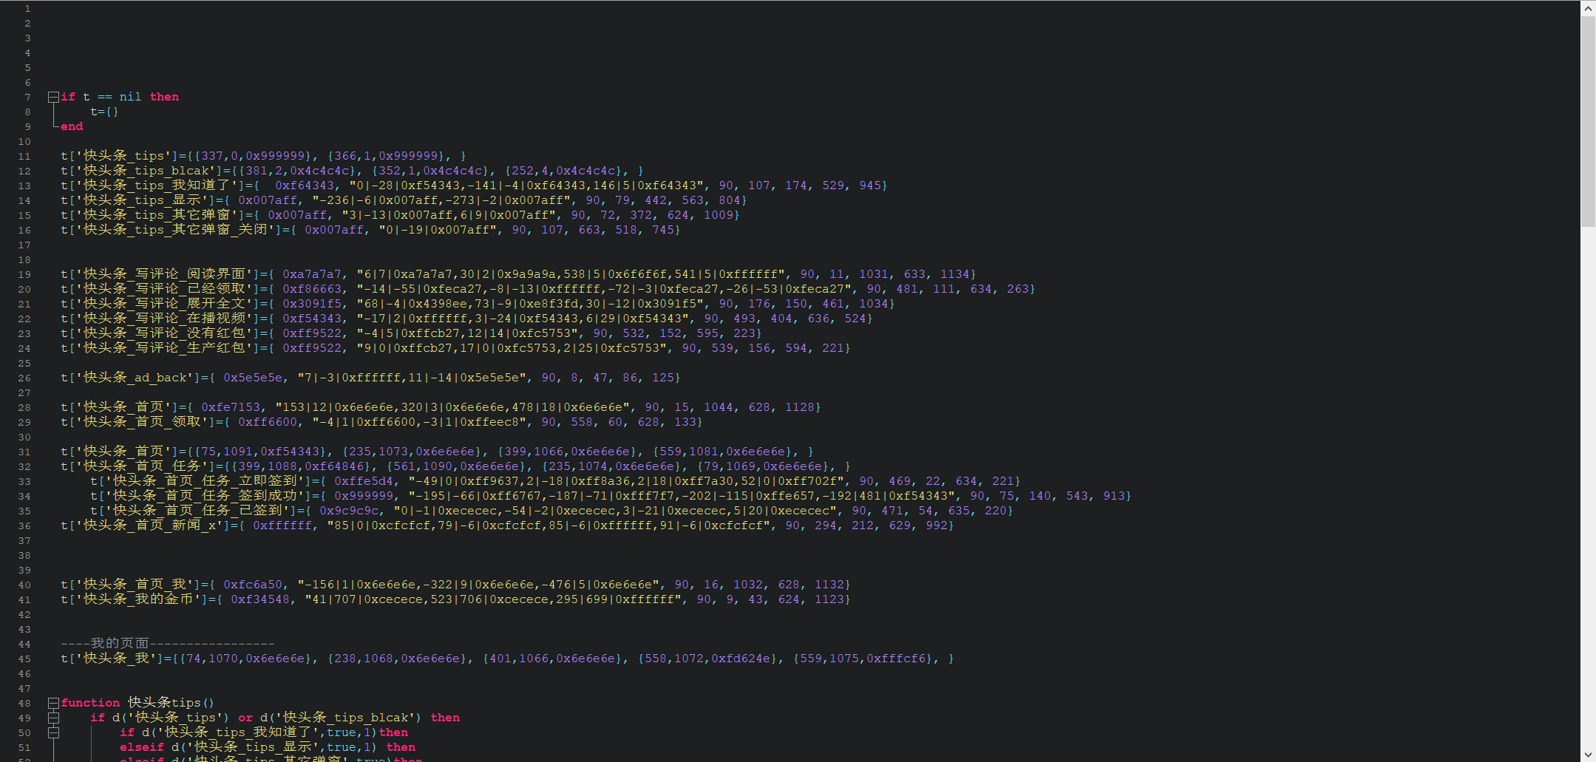
Task: Click value 0xfe7153 on line 28
Action: pos(231,407)
